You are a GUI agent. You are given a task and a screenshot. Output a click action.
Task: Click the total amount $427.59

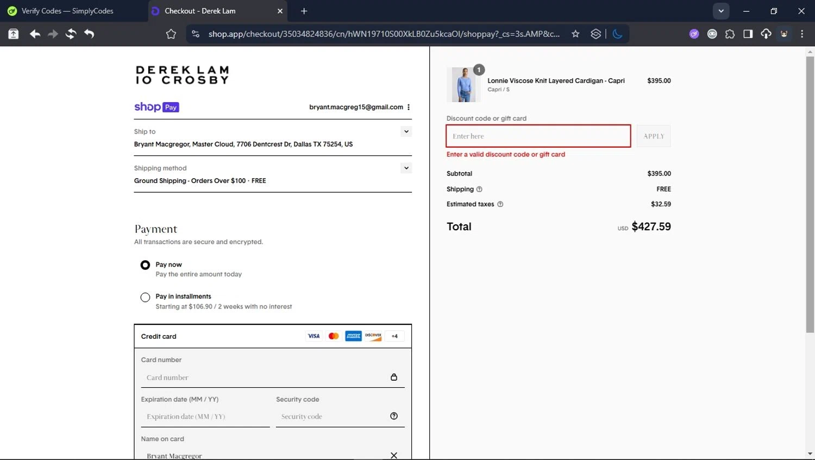click(x=651, y=226)
